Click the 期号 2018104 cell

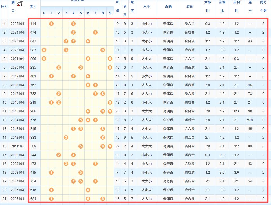pos(17,85)
